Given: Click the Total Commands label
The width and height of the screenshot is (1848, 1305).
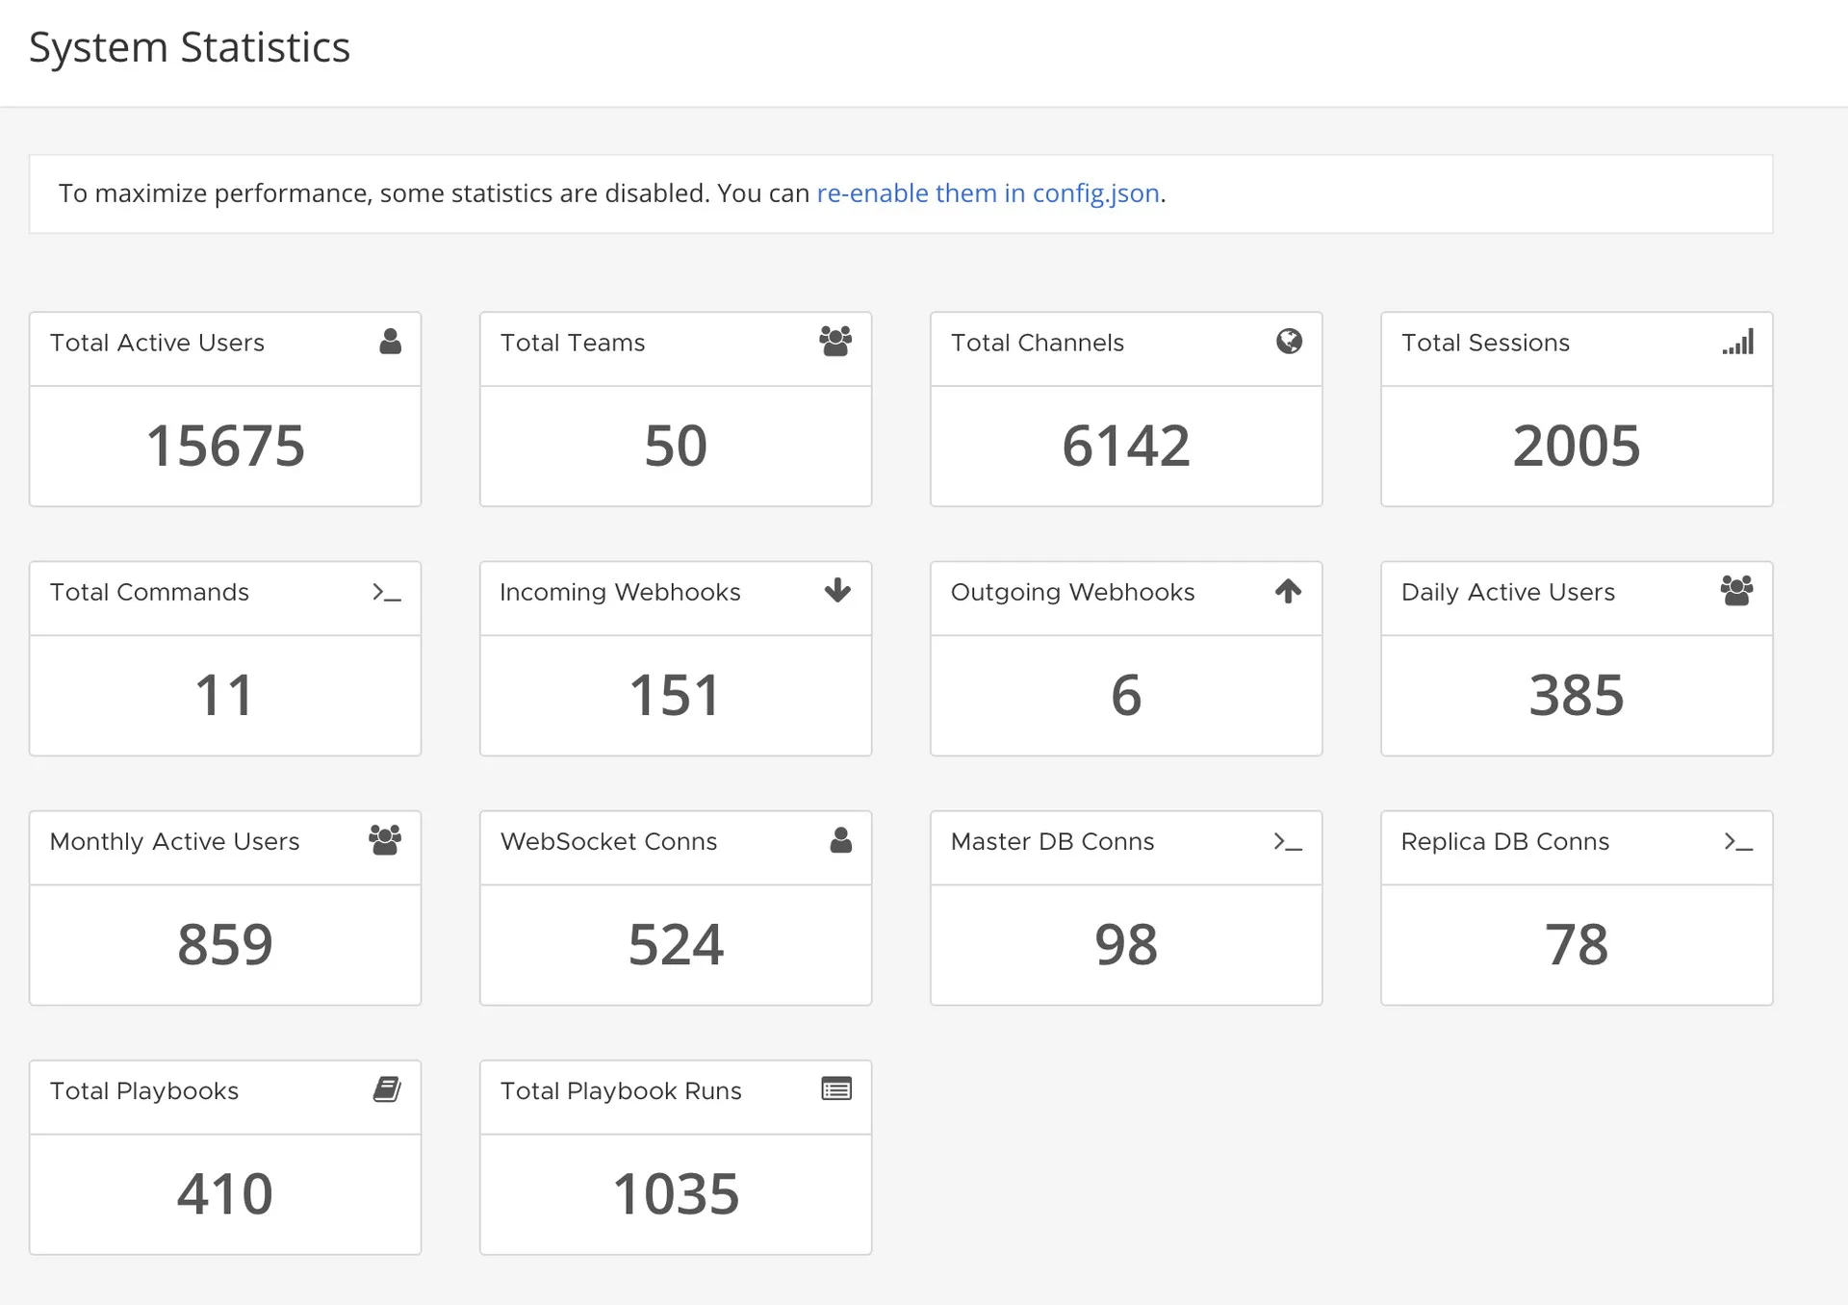Looking at the screenshot, I should coord(149,592).
